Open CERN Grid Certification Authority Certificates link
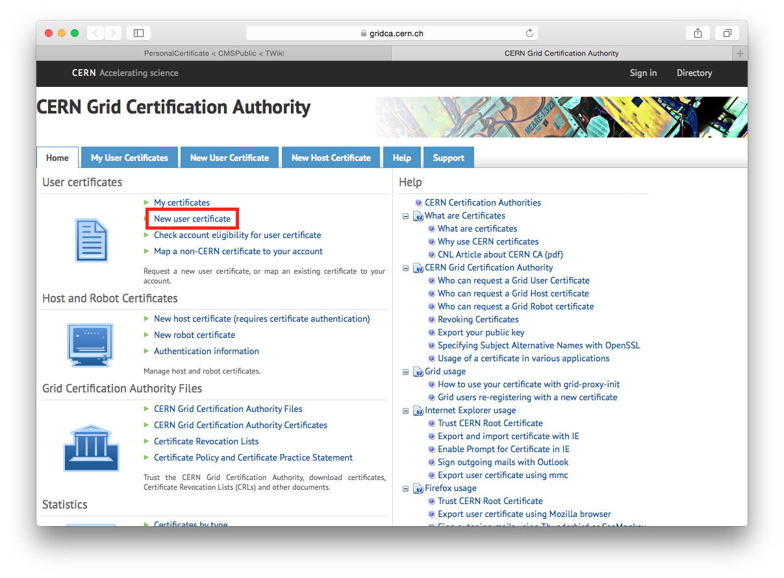 coord(240,425)
